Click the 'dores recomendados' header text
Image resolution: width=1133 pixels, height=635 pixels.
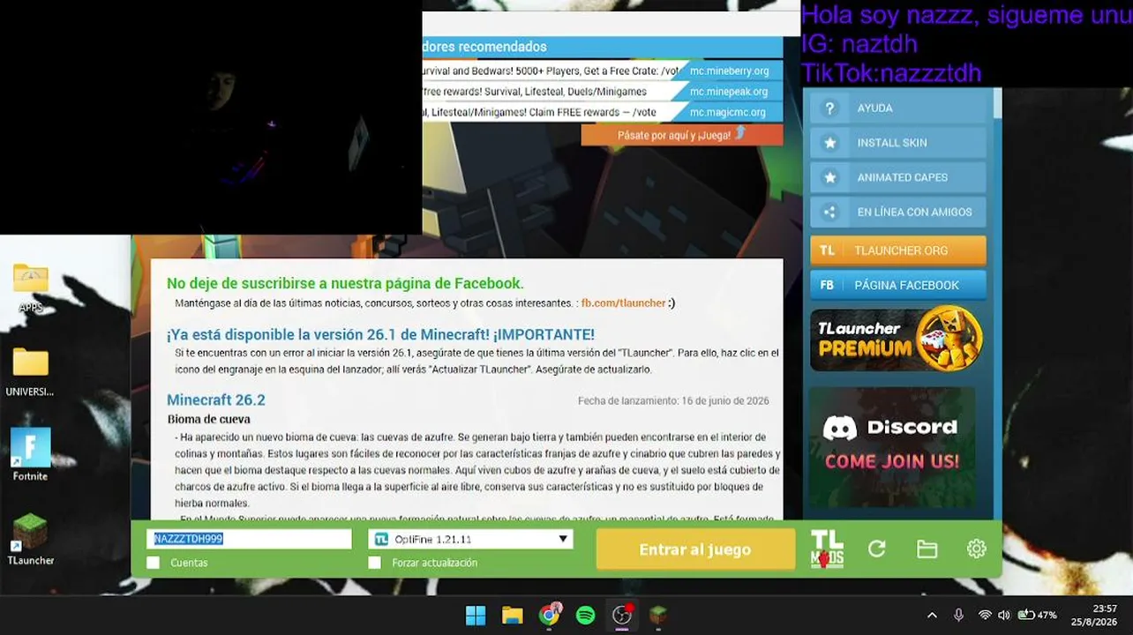click(x=484, y=47)
